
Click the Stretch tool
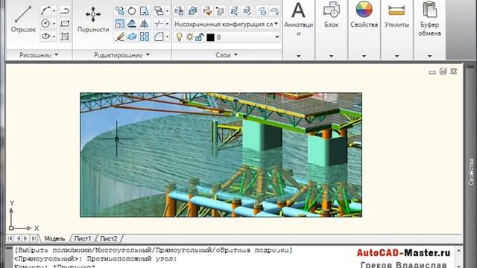click(144, 11)
